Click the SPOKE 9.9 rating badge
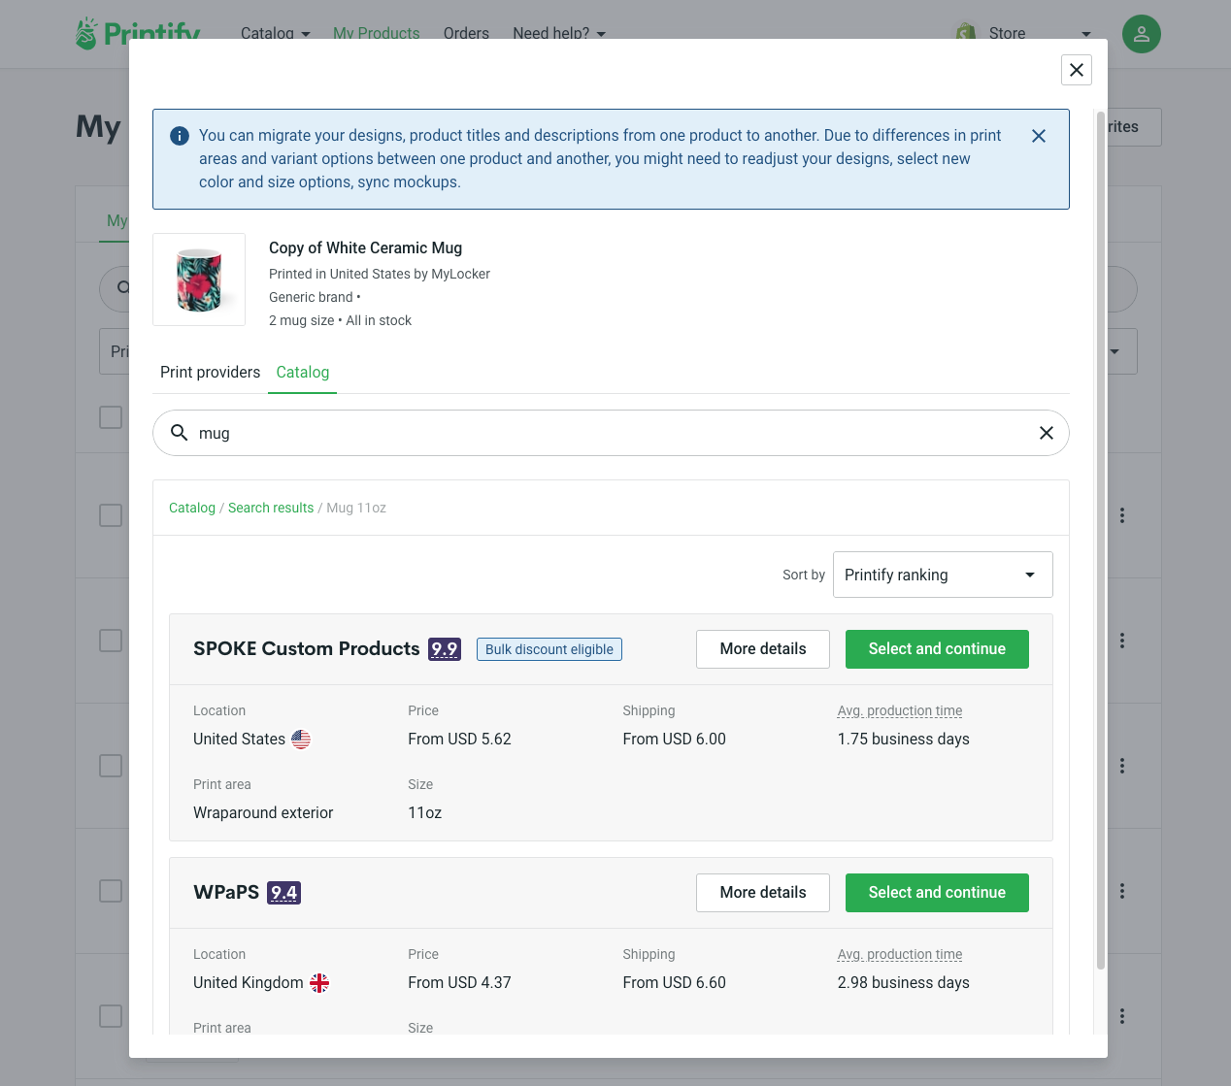The width and height of the screenshot is (1231, 1086). coord(445,649)
